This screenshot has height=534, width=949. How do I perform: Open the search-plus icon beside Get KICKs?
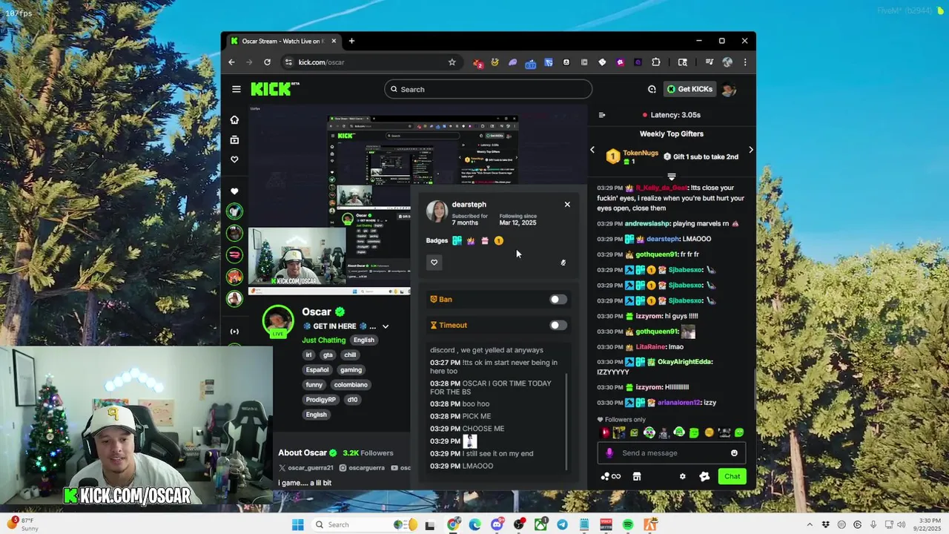point(652,89)
